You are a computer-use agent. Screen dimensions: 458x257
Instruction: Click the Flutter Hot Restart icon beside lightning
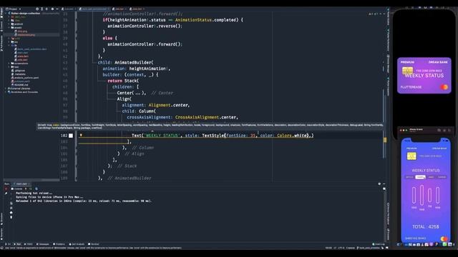tap(30, 188)
